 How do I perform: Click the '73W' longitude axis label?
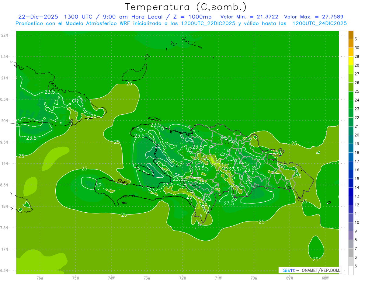click(x=147, y=278)
